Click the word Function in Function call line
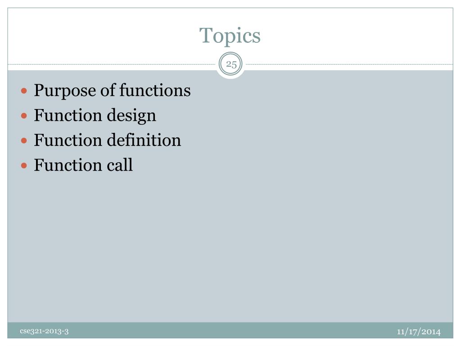The width and height of the screenshot is (461, 346). tap(68, 165)
